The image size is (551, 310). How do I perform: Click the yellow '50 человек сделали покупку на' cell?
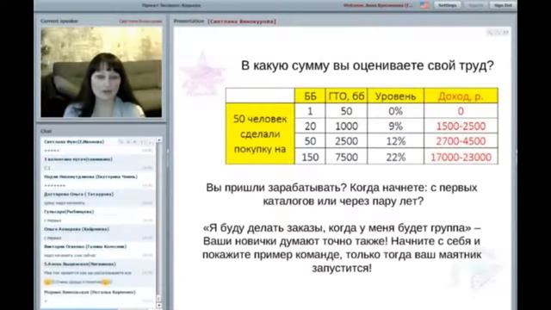pyautogui.click(x=260, y=133)
